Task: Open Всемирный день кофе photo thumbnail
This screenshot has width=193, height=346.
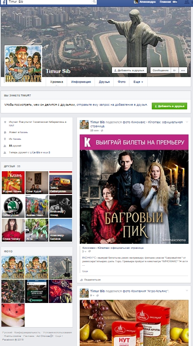Action: click(x=37, y=291)
